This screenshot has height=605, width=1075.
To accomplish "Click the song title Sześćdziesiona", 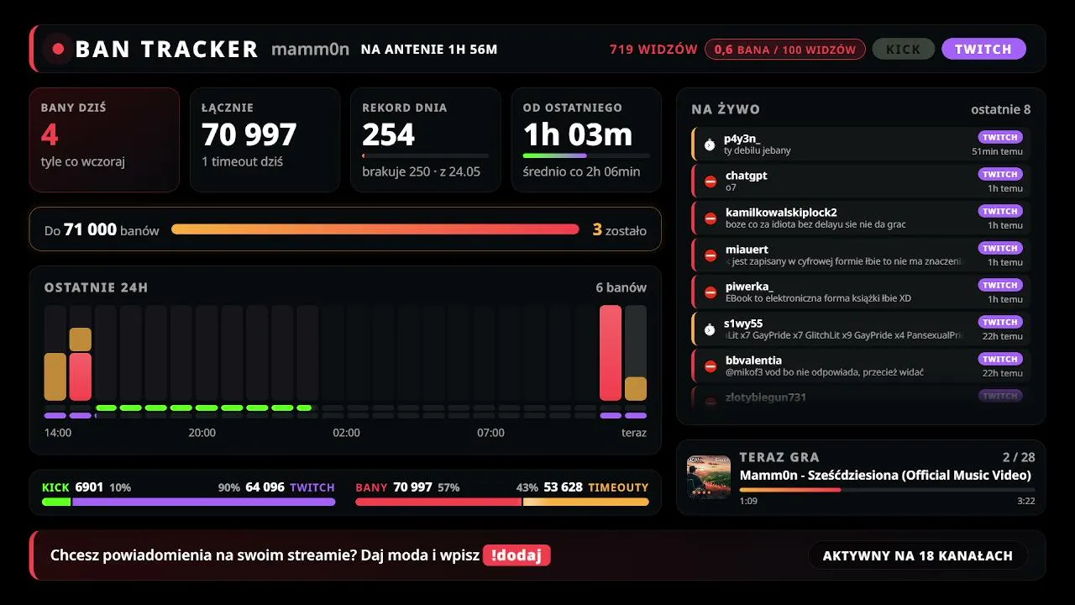I will click(x=885, y=476).
